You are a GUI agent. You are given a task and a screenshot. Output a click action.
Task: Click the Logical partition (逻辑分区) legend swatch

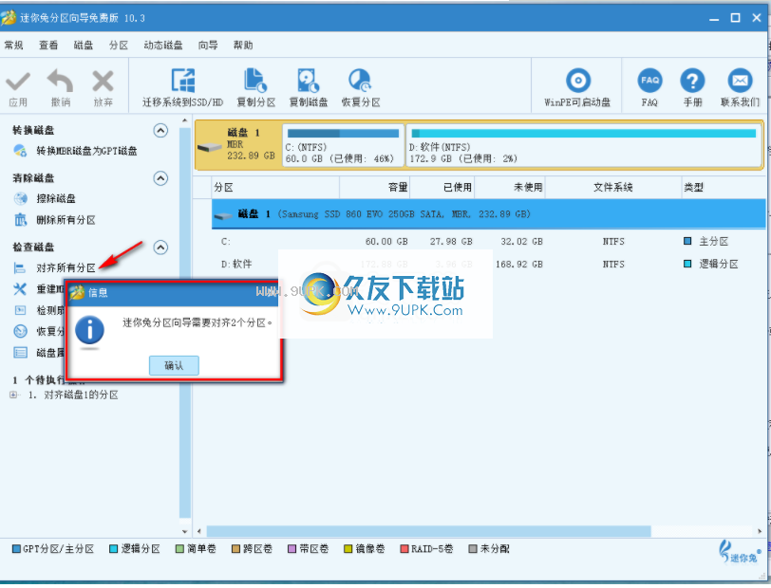pos(114,549)
